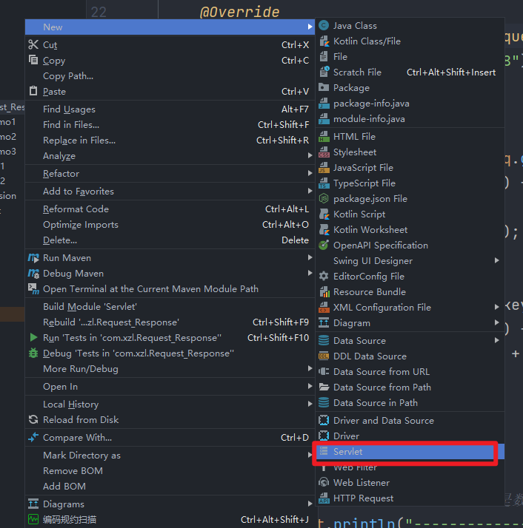The width and height of the screenshot is (523, 528).
Task: Click the Run Maven icon
Action: point(33,258)
